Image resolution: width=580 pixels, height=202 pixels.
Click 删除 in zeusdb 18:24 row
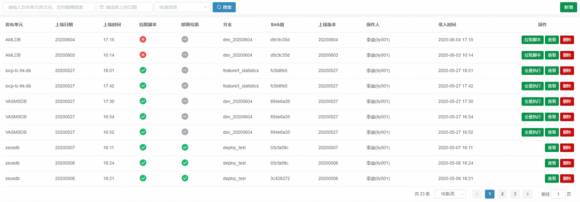tap(567, 163)
